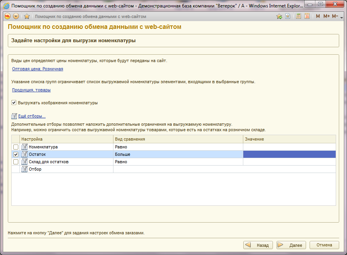
Task: Open the calendar icon in toolbar
Action: pyautogui.click(x=307, y=16)
